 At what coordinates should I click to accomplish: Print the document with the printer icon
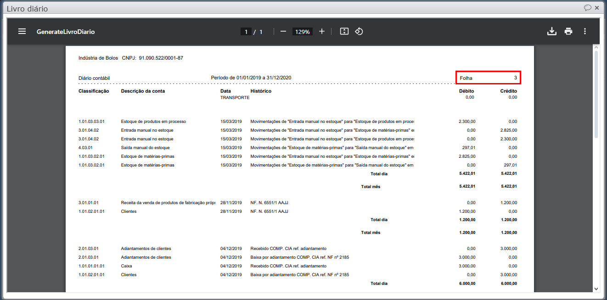pyautogui.click(x=568, y=32)
